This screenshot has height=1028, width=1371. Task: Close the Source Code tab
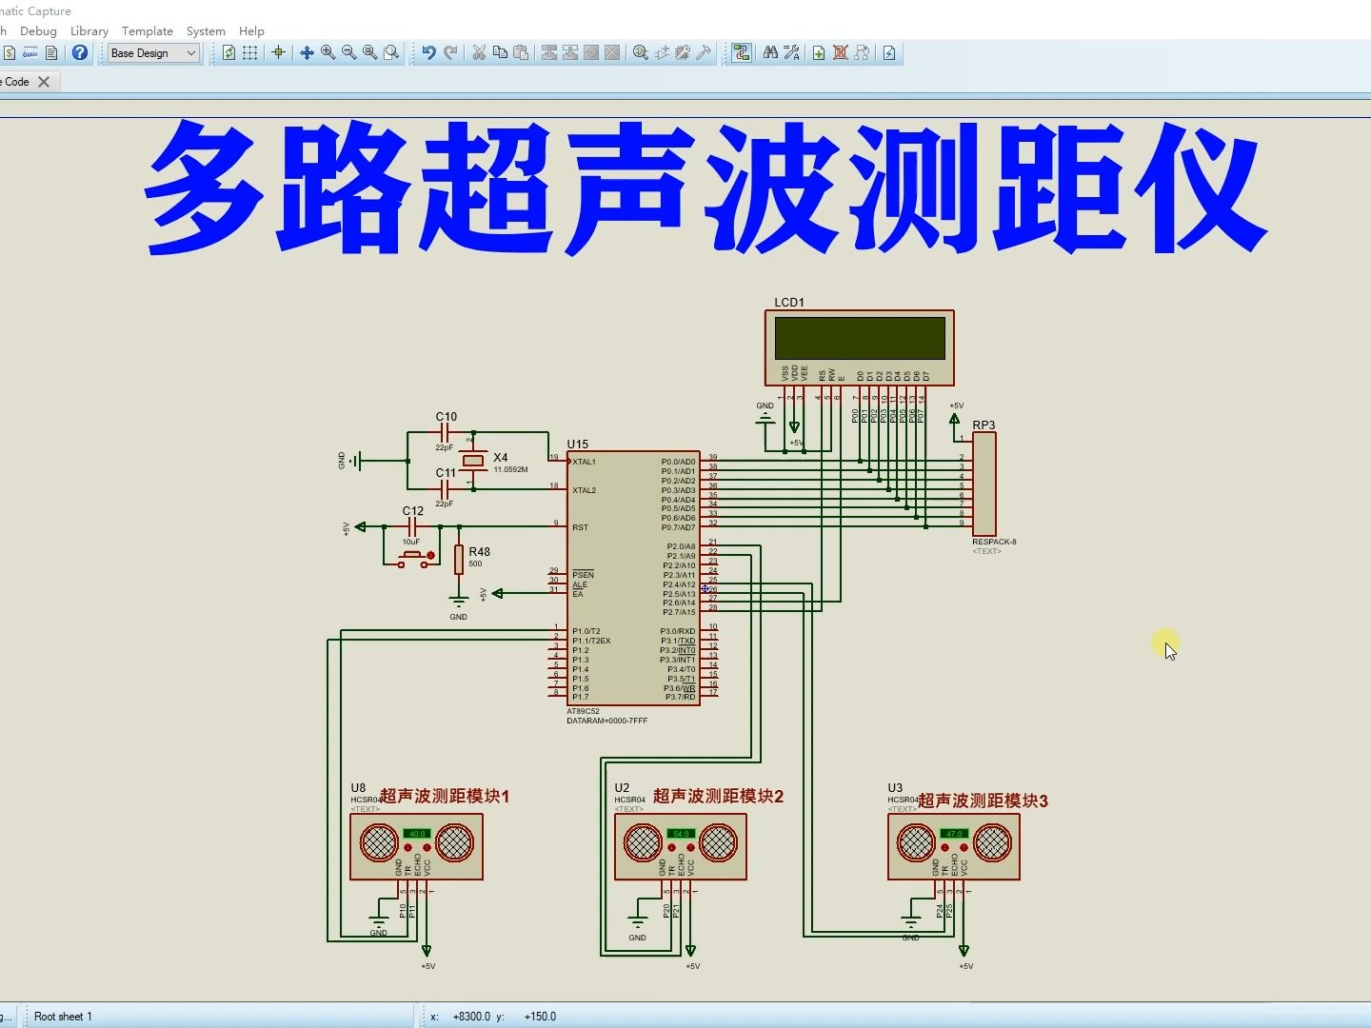(x=44, y=82)
